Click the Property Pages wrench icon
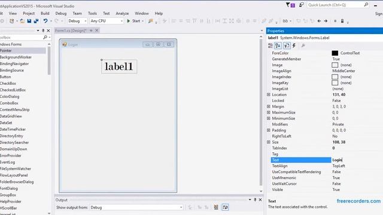 click(303, 45)
